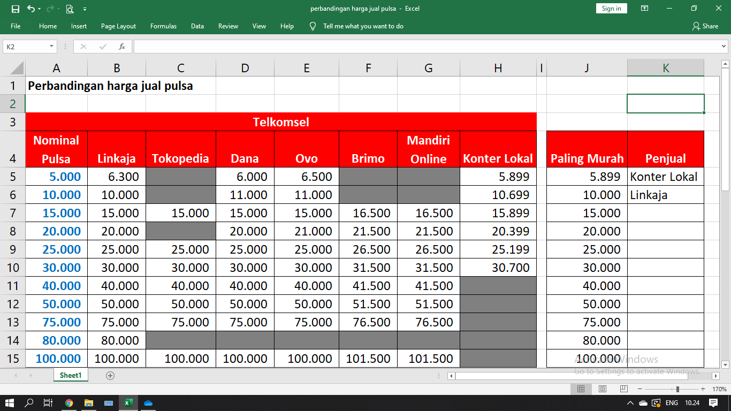
Task: Select the Paling Murah header cell
Action: [x=587, y=149]
